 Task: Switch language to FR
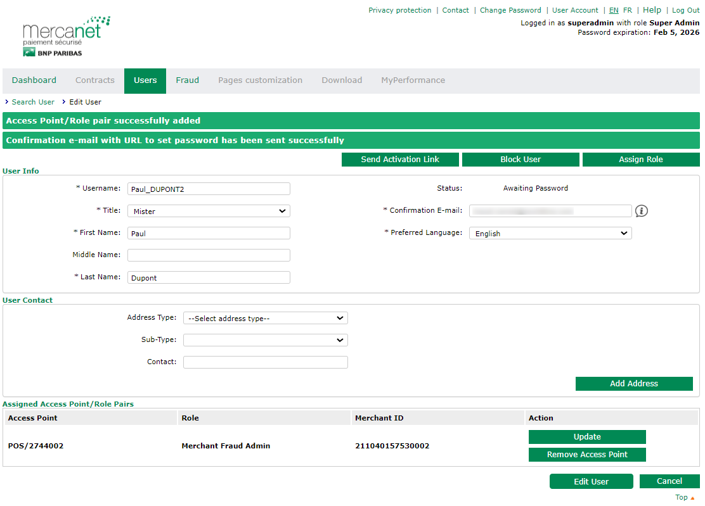(x=627, y=10)
